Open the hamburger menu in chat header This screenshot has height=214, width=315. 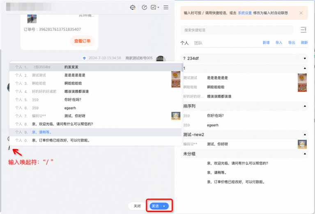pos(166,7)
